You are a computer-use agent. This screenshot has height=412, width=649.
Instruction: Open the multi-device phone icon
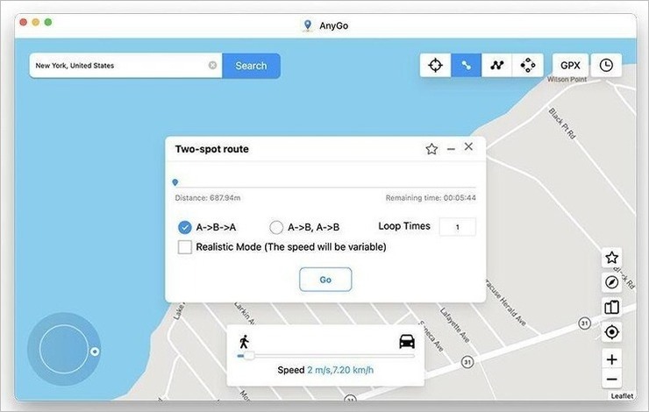pyautogui.click(x=612, y=307)
